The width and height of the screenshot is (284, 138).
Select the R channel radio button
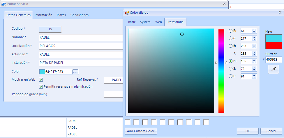pyautogui.click(x=231, y=31)
